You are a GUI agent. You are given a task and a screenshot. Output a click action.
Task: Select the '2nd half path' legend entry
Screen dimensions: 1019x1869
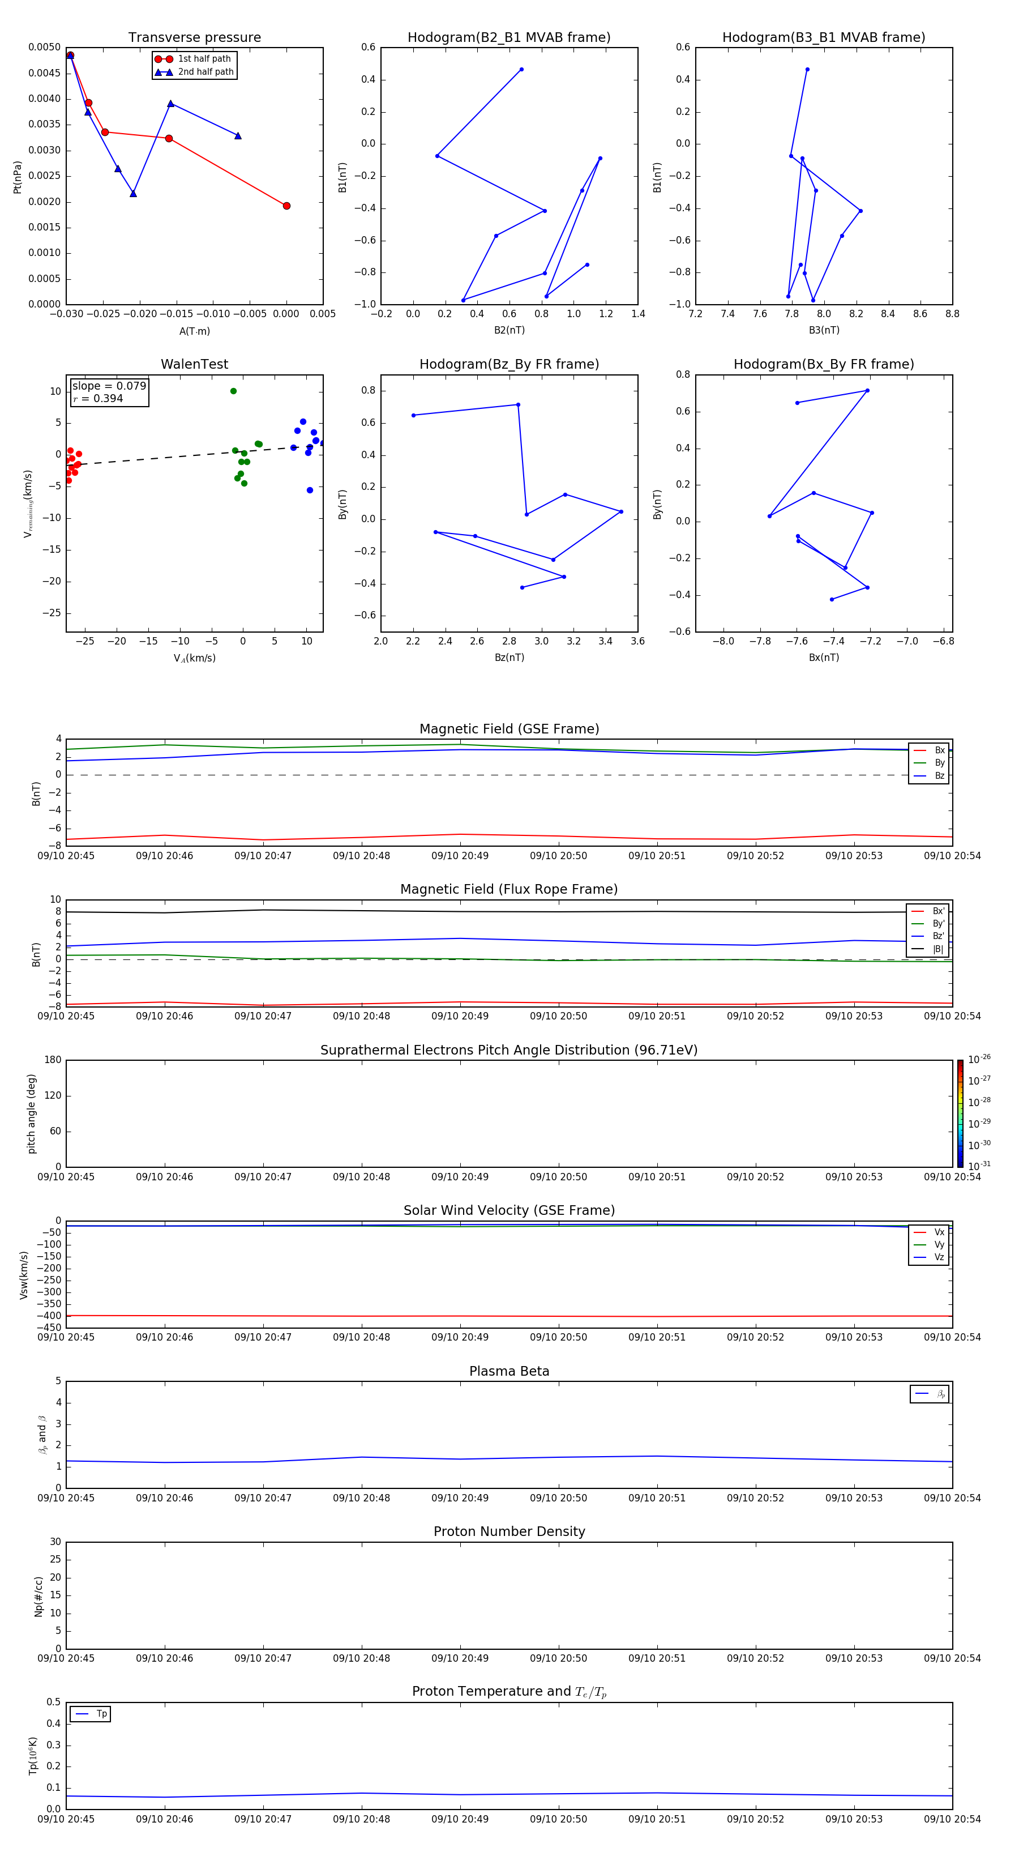[194, 72]
